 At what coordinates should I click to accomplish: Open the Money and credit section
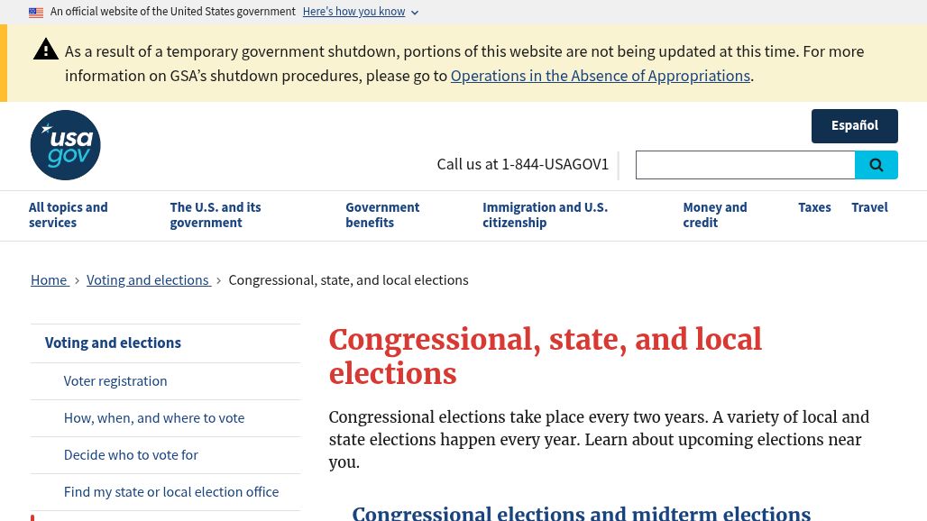click(714, 215)
